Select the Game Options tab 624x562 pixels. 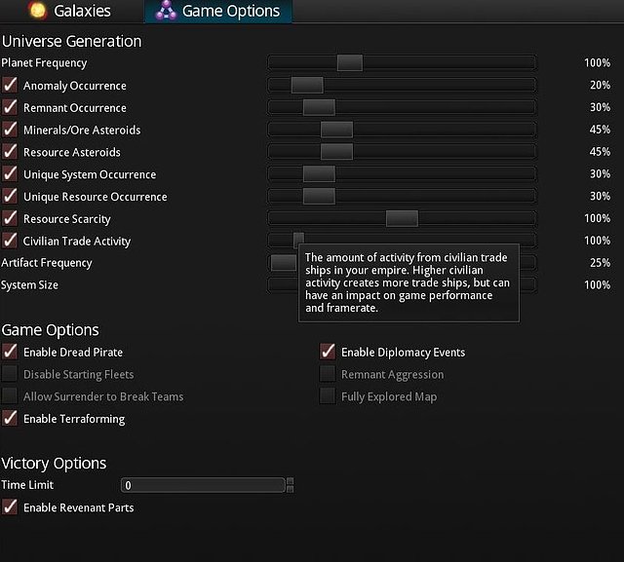pos(231,12)
